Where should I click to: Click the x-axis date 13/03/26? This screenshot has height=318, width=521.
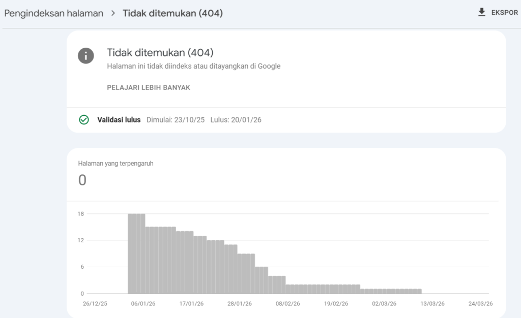pos(432,303)
